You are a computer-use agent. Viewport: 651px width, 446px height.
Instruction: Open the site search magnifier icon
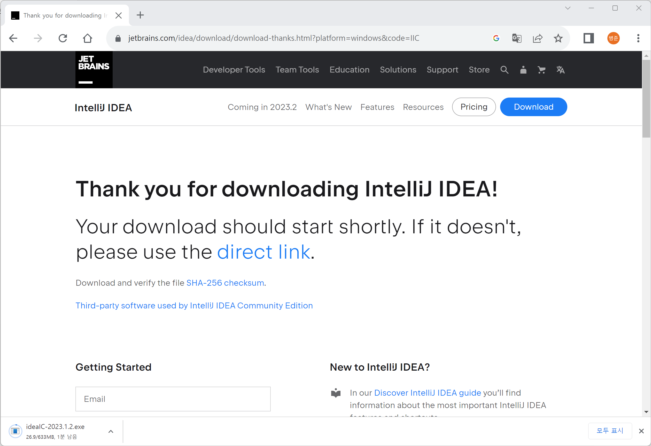point(504,70)
